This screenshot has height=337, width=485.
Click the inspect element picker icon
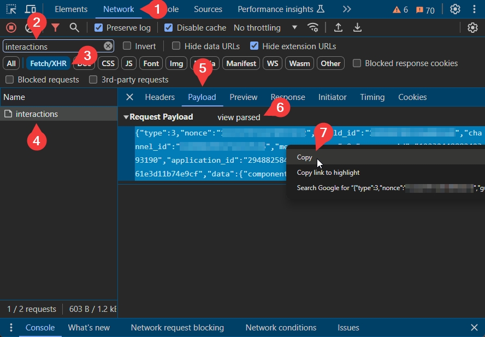11,9
